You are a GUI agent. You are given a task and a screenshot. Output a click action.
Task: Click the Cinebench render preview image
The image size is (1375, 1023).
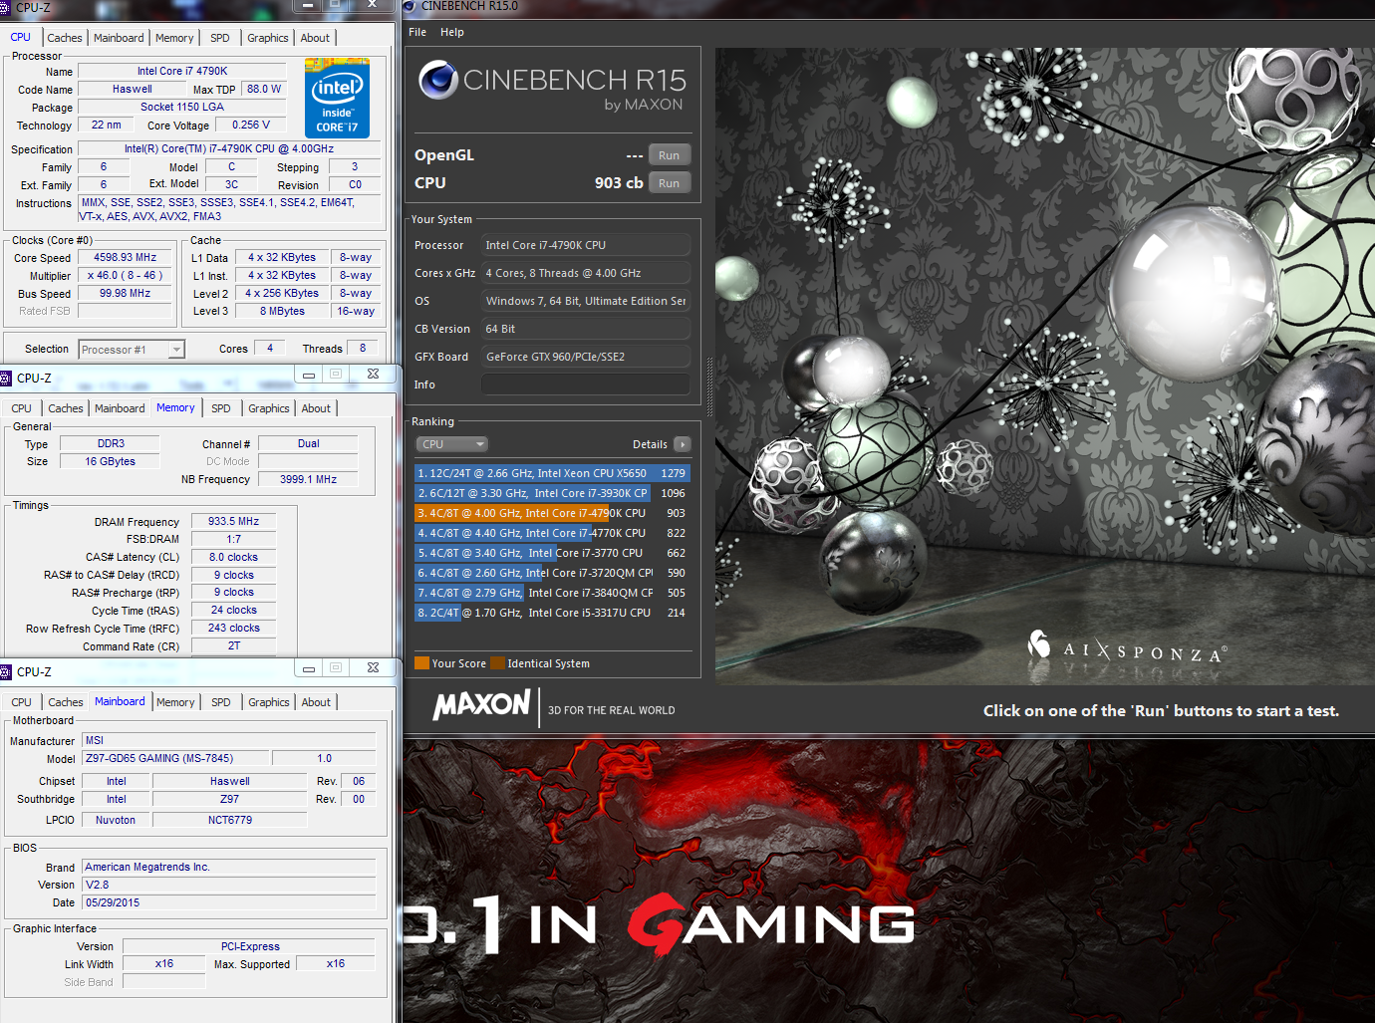coord(1044,366)
